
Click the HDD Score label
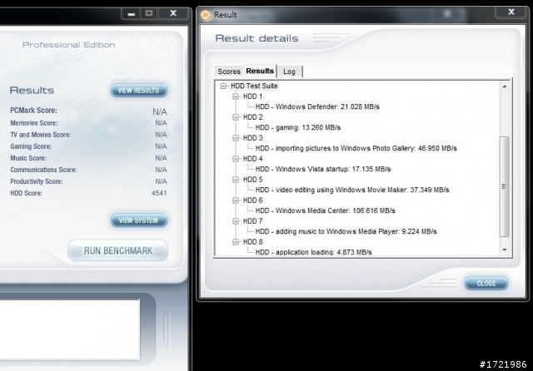click(x=26, y=193)
